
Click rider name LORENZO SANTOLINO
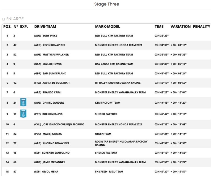[56, 153]
